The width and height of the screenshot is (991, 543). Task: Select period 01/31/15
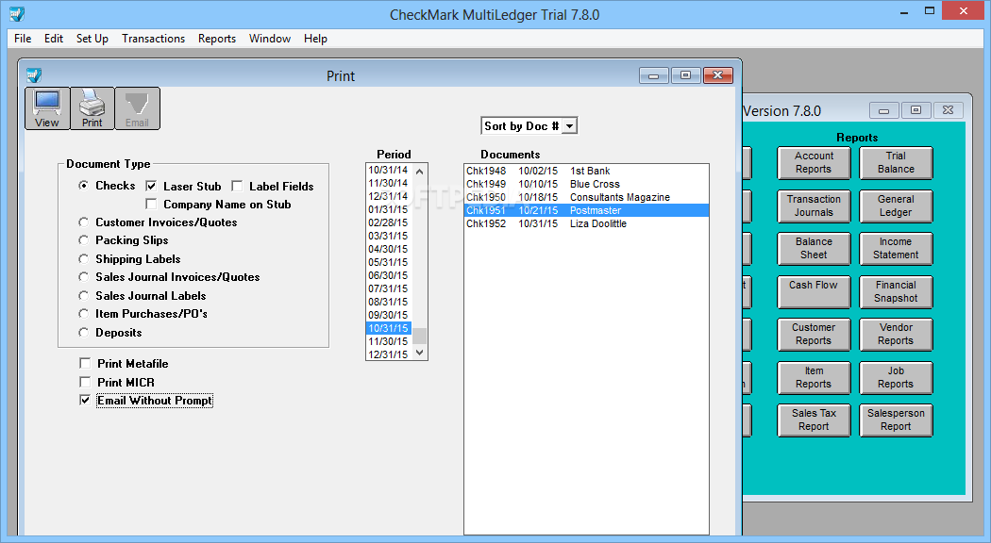click(389, 209)
